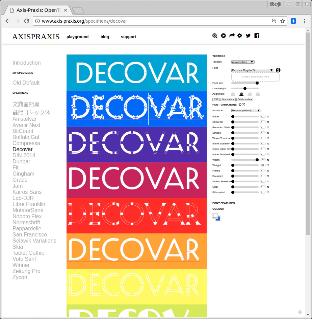Open the Old Default specimen
The width and height of the screenshot is (312, 319).
click(26, 83)
